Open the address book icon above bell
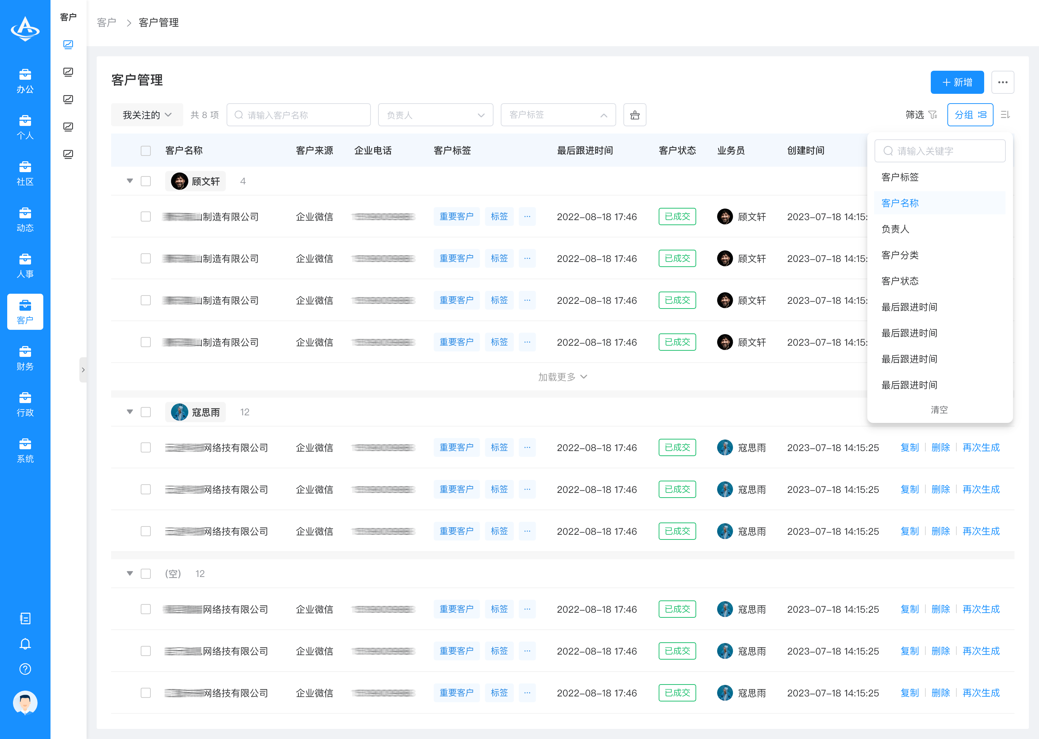Screen dimensions: 1039x739 (25, 618)
